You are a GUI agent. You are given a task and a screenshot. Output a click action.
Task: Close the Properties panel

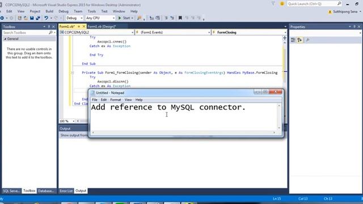click(x=359, y=27)
